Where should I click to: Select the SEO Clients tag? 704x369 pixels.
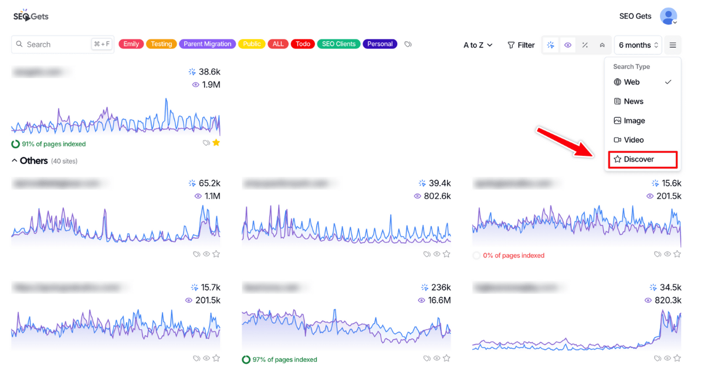point(339,43)
